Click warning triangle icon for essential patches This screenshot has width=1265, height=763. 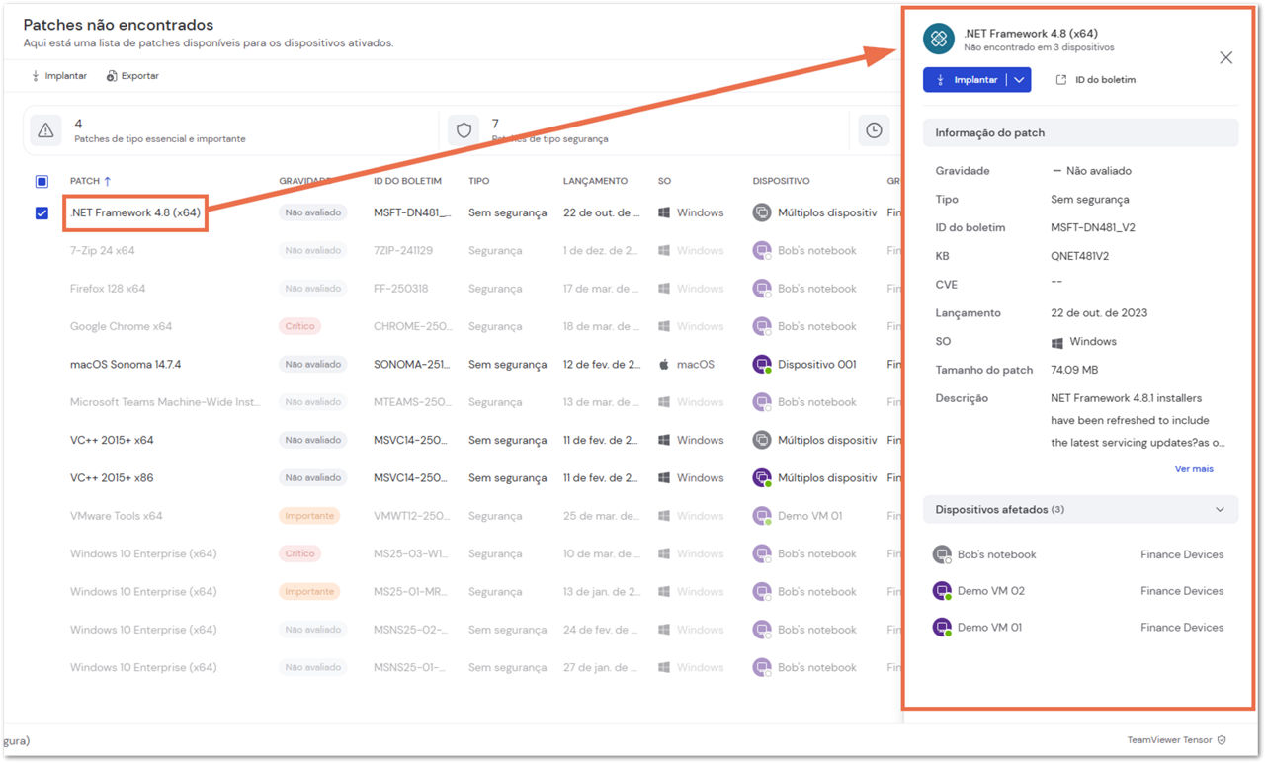point(45,130)
